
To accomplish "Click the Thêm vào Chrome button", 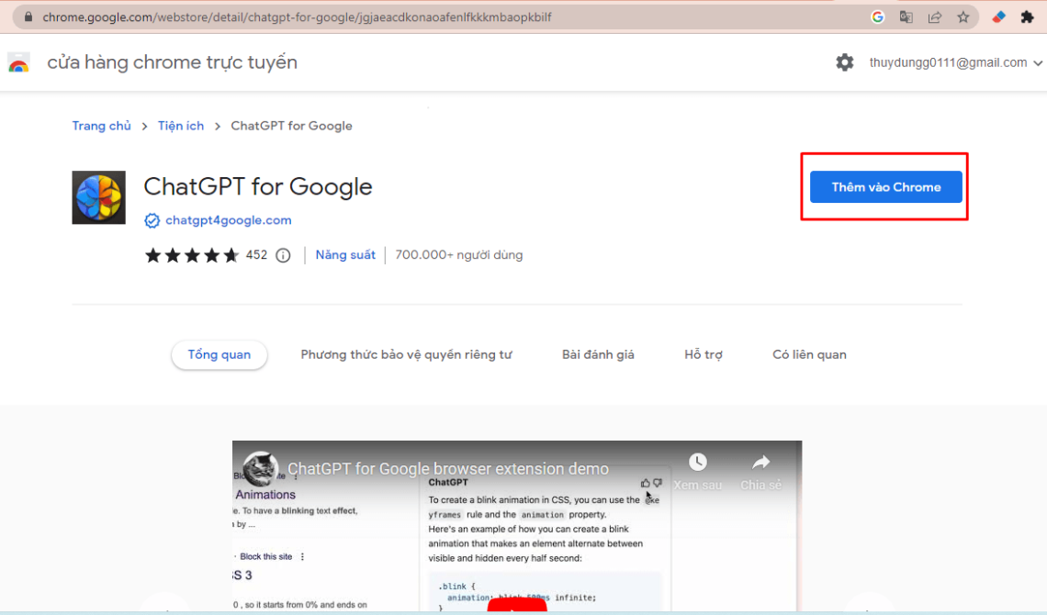I will tap(884, 186).
